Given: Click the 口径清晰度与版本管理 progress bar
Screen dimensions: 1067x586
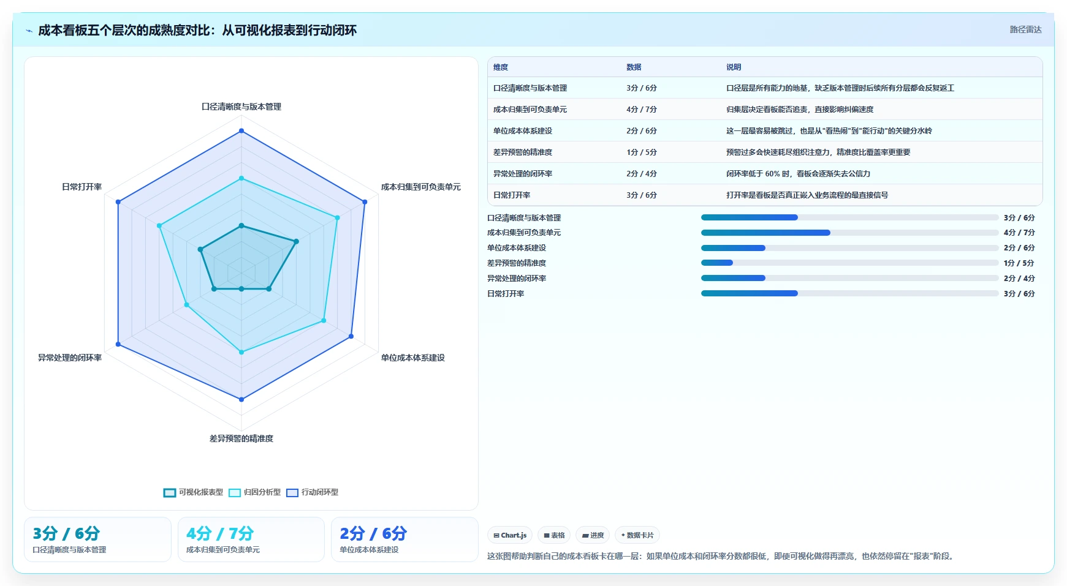Looking at the screenshot, I should 850,217.
